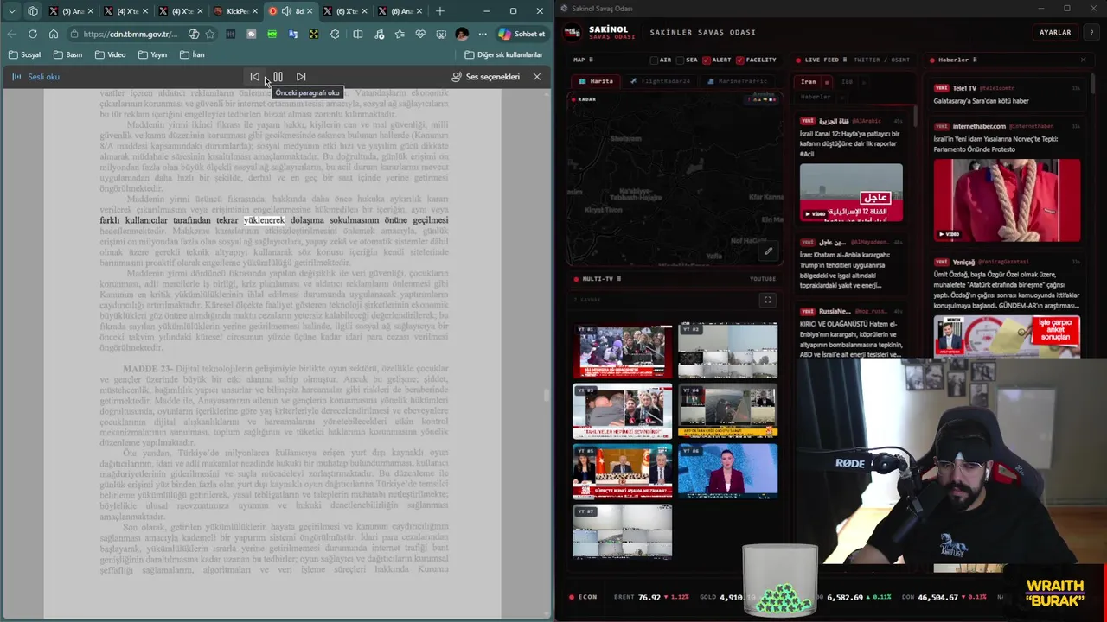
Task: Click the Brent price ticker value
Action: (649, 597)
